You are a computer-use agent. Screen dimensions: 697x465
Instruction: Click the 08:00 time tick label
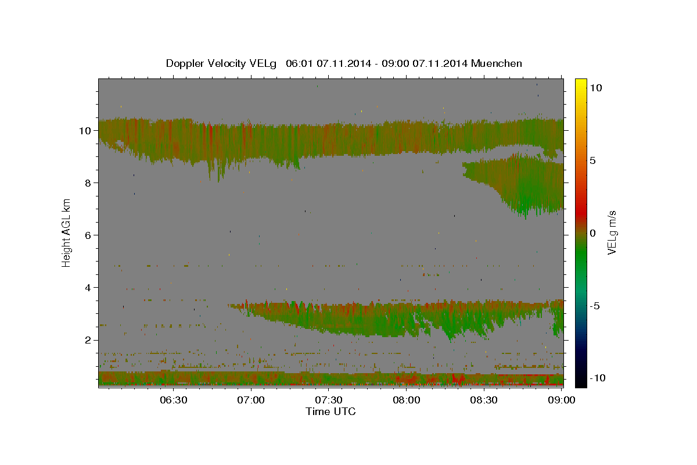407,400
